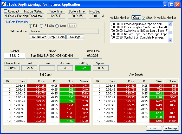Click the Price column header in Bid Depth
Screen dimensions: 182x134
click(36, 81)
